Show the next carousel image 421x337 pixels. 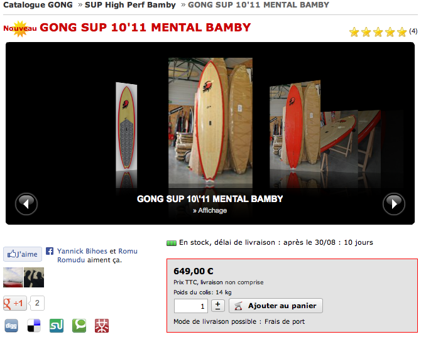393,204
